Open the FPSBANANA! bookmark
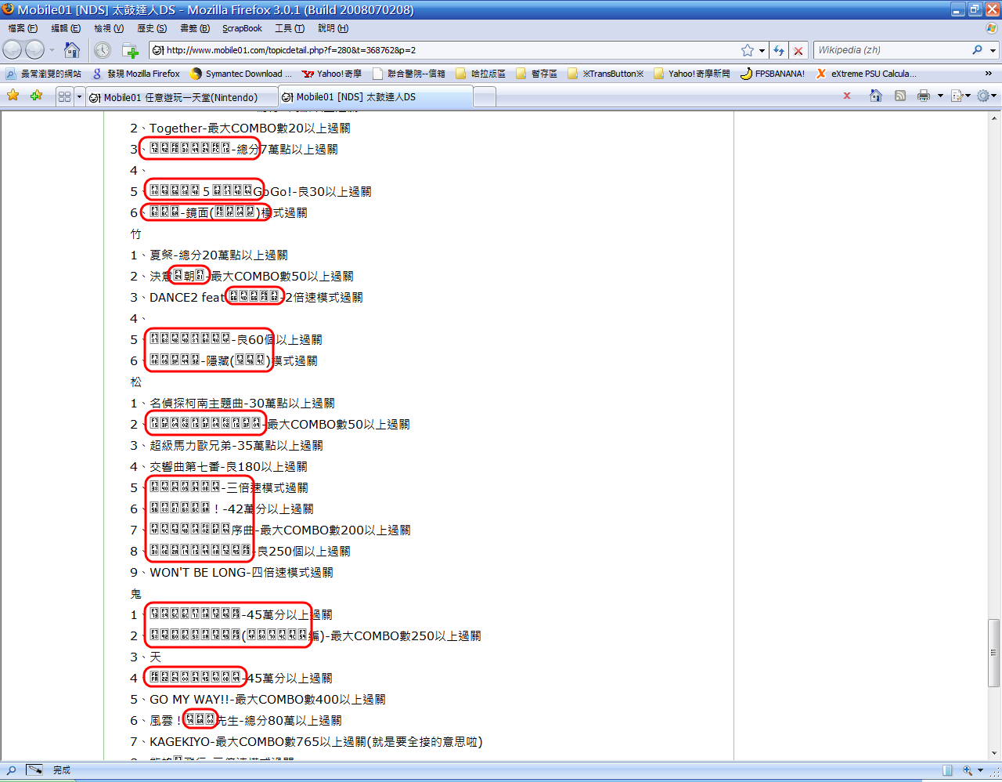Viewport: 1002px width, 782px height. [x=772, y=74]
